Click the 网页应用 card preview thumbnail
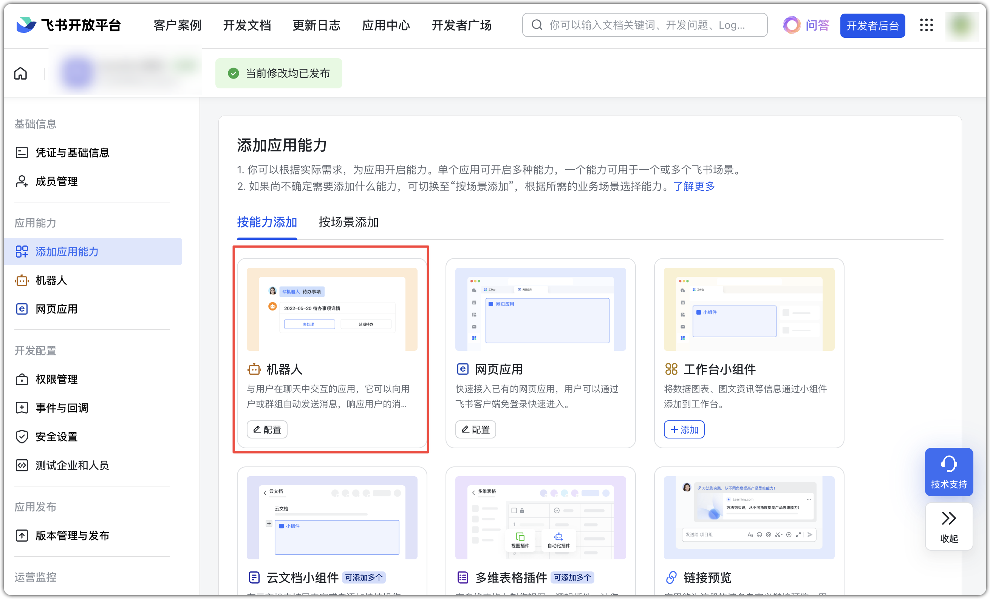The image size is (990, 599). click(x=540, y=309)
